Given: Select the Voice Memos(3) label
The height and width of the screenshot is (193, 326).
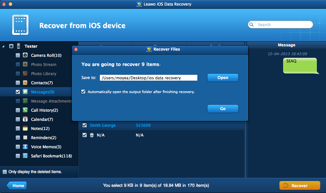Looking at the screenshot, I should click(46, 147).
